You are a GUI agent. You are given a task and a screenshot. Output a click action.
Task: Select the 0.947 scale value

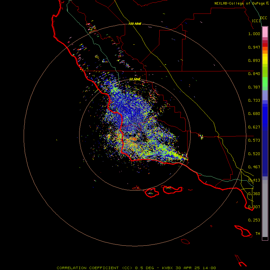pyautogui.click(x=254, y=47)
